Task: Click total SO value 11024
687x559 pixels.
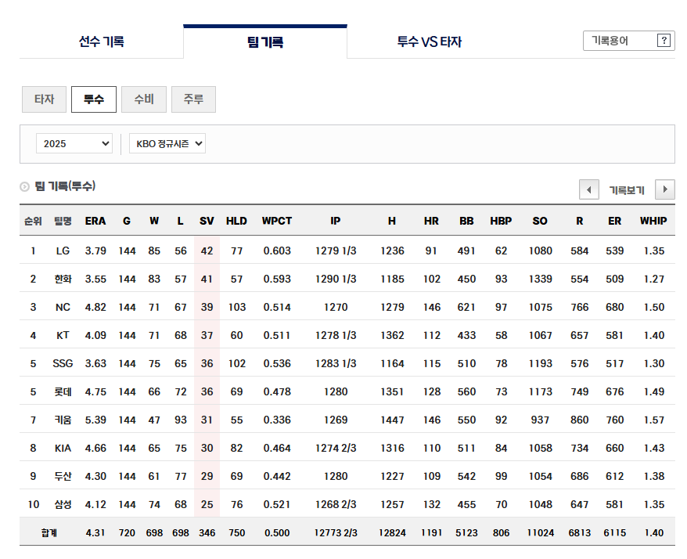Action: tap(540, 532)
